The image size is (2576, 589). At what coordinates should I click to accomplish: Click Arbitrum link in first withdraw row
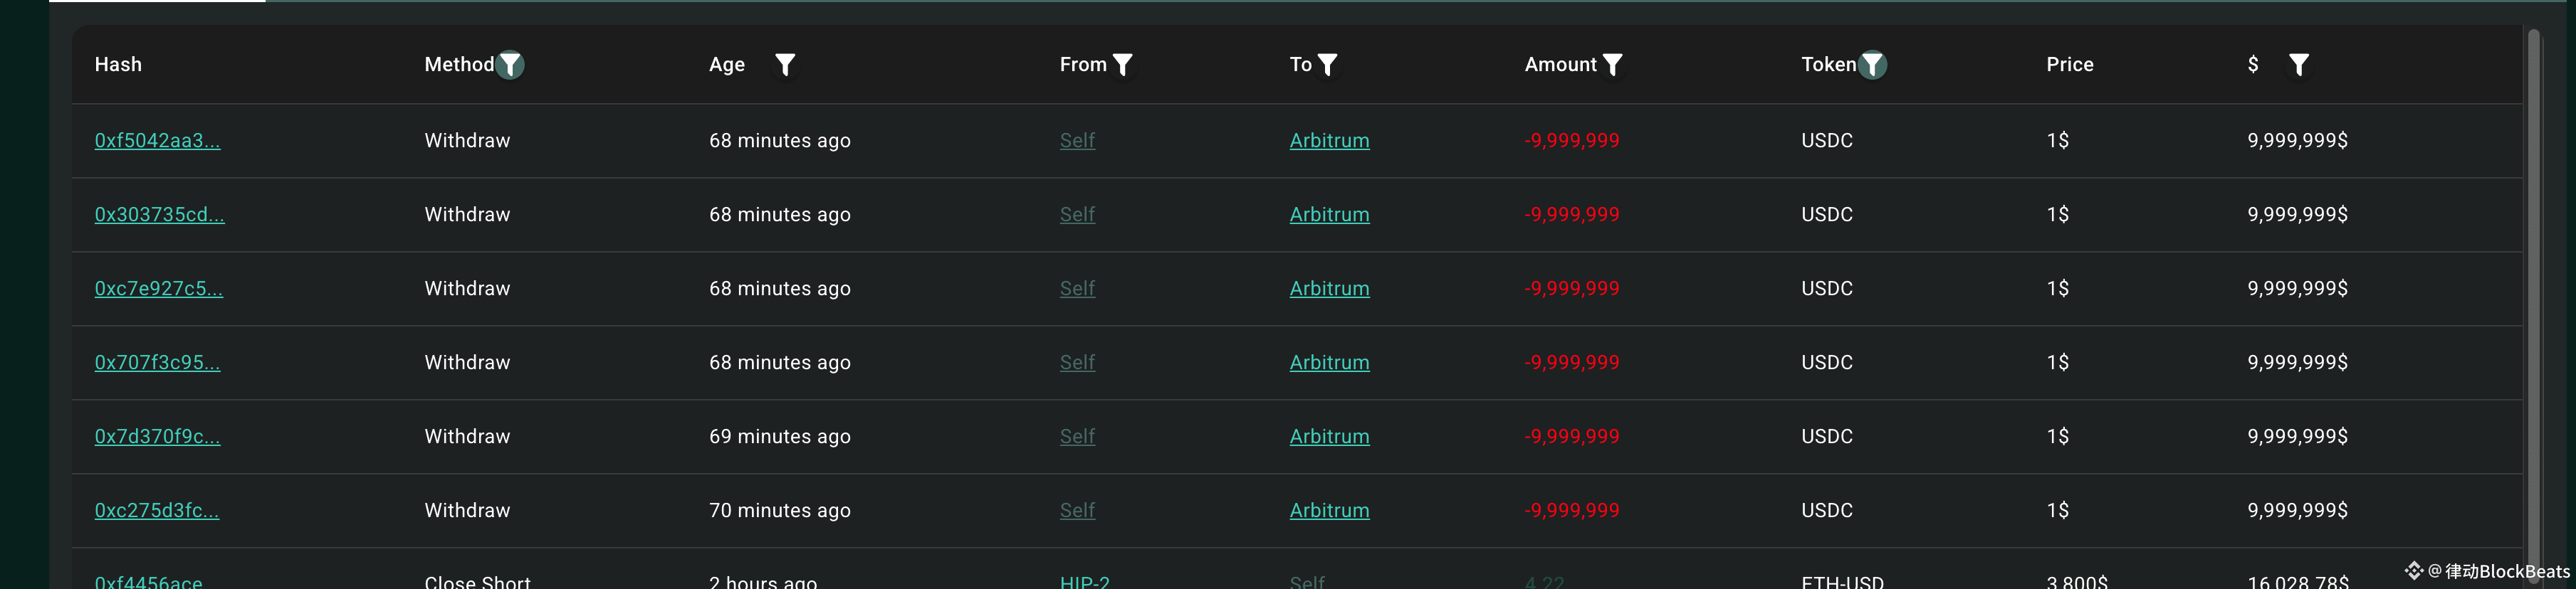(x=1329, y=141)
